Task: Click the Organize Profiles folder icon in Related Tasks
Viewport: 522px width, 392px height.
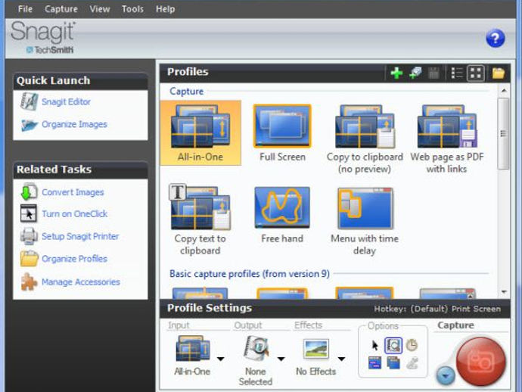Action: pyautogui.click(x=30, y=259)
